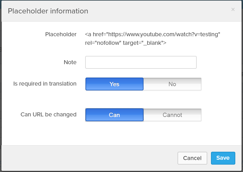The width and height of the screenshot is (243, 172).
Task: Click the Is required in translation label
Action: (45, 84)
